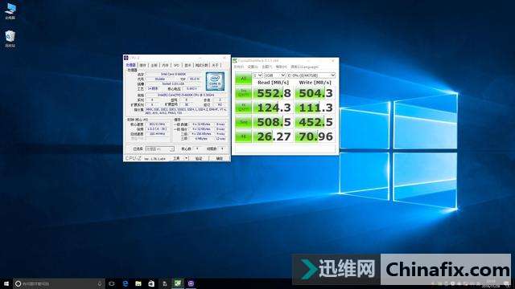Image resolution: width=515 pixels, height=289 pixels.
Task: Switch to the SPD tab in CPU-Z
Action: (x=177, y=65)
